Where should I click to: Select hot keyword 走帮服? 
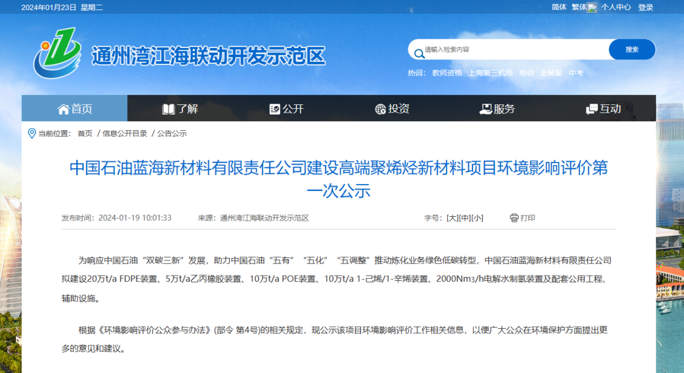click(x=552, y=73)
